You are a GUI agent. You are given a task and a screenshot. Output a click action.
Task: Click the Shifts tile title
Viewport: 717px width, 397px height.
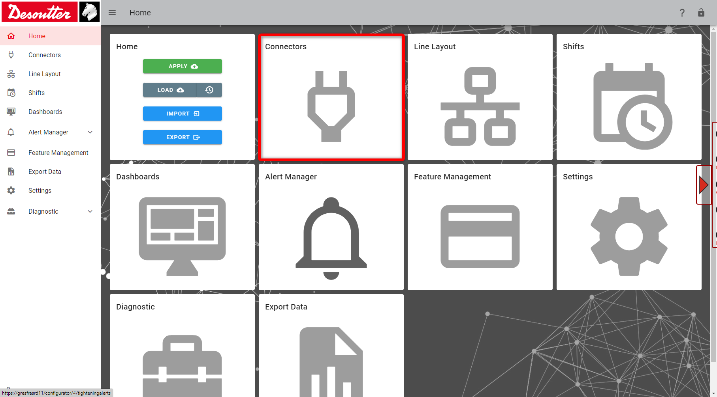[x=573, y=47]
